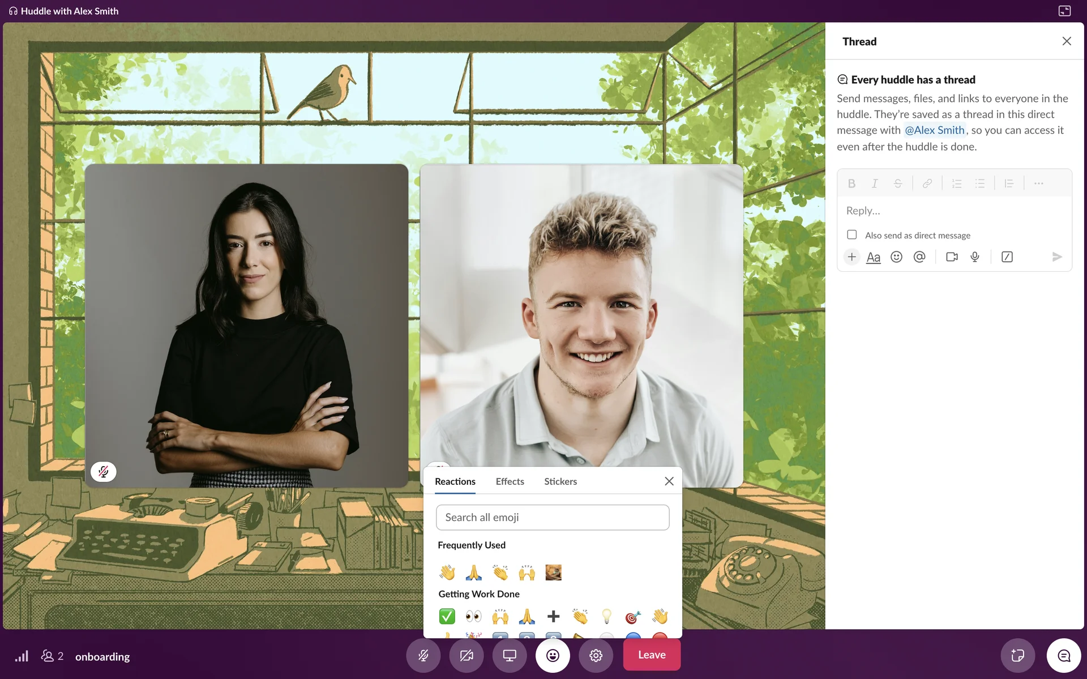The image size is (1087, 679).
Task: Turn on the video camera
Action: [466, 655]
